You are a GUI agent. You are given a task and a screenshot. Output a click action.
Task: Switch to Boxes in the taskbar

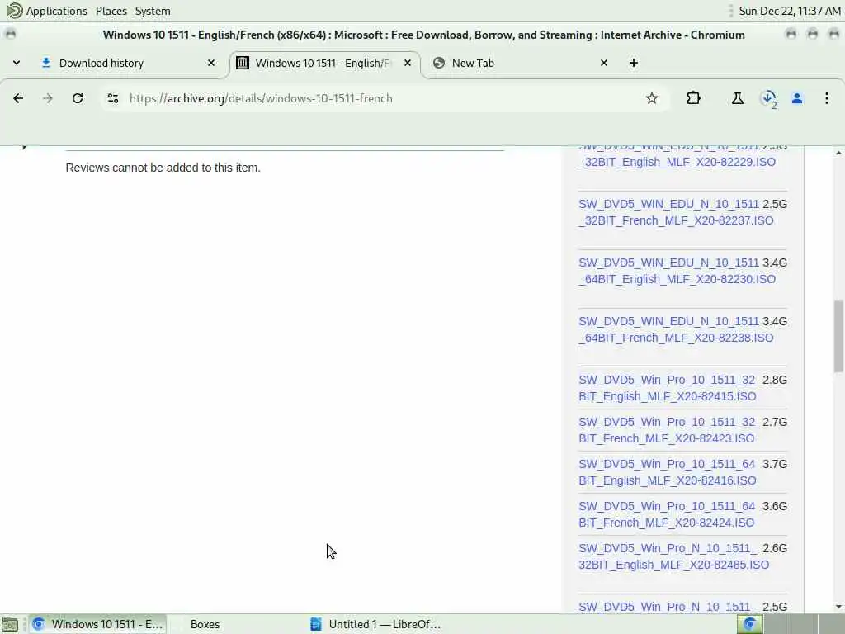click(205, 624)
